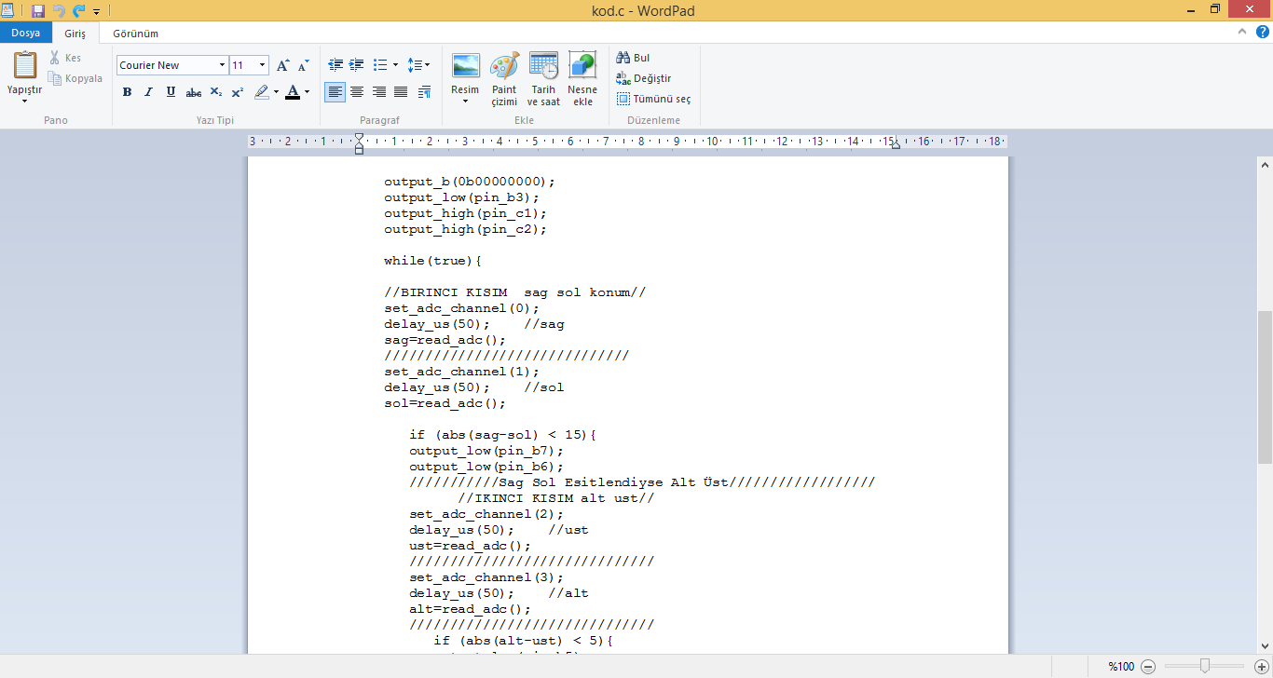Place cursor on sag=read_adc(); line

(445, 340)
